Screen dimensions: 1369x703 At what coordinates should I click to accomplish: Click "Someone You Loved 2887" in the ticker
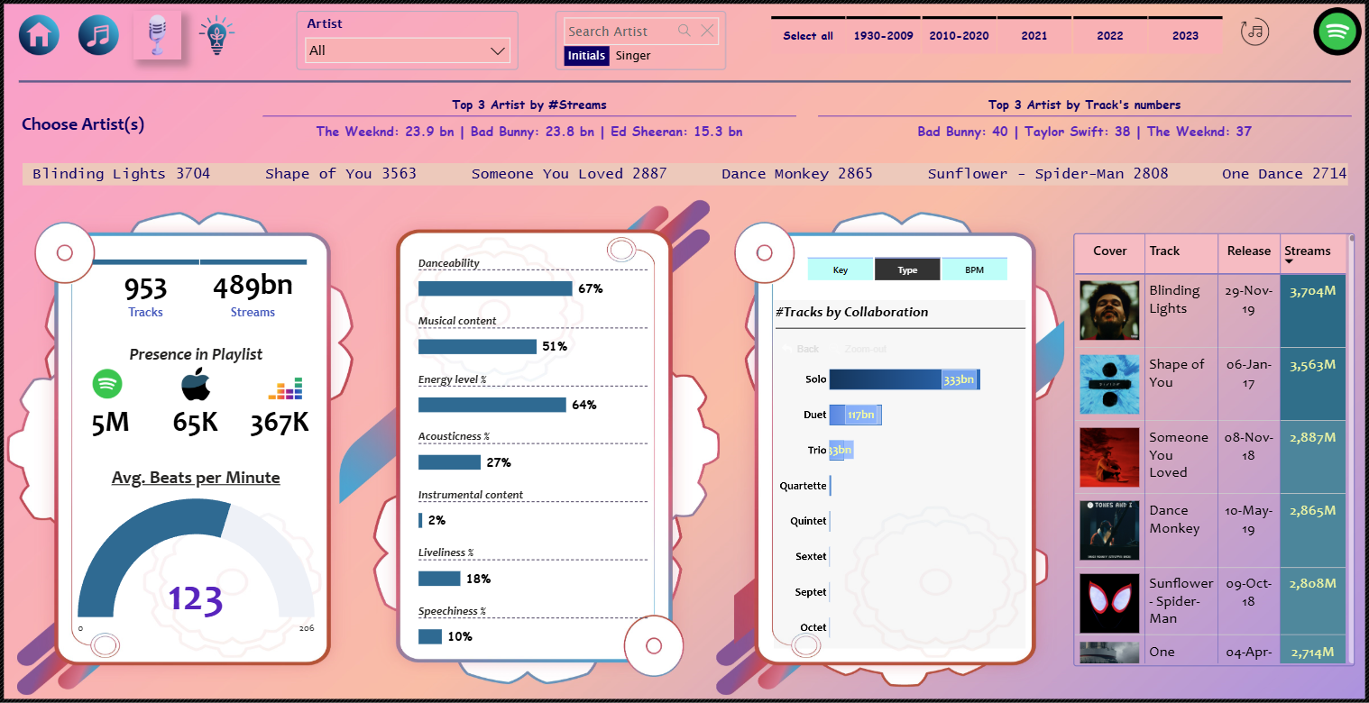tap(569, 174)
